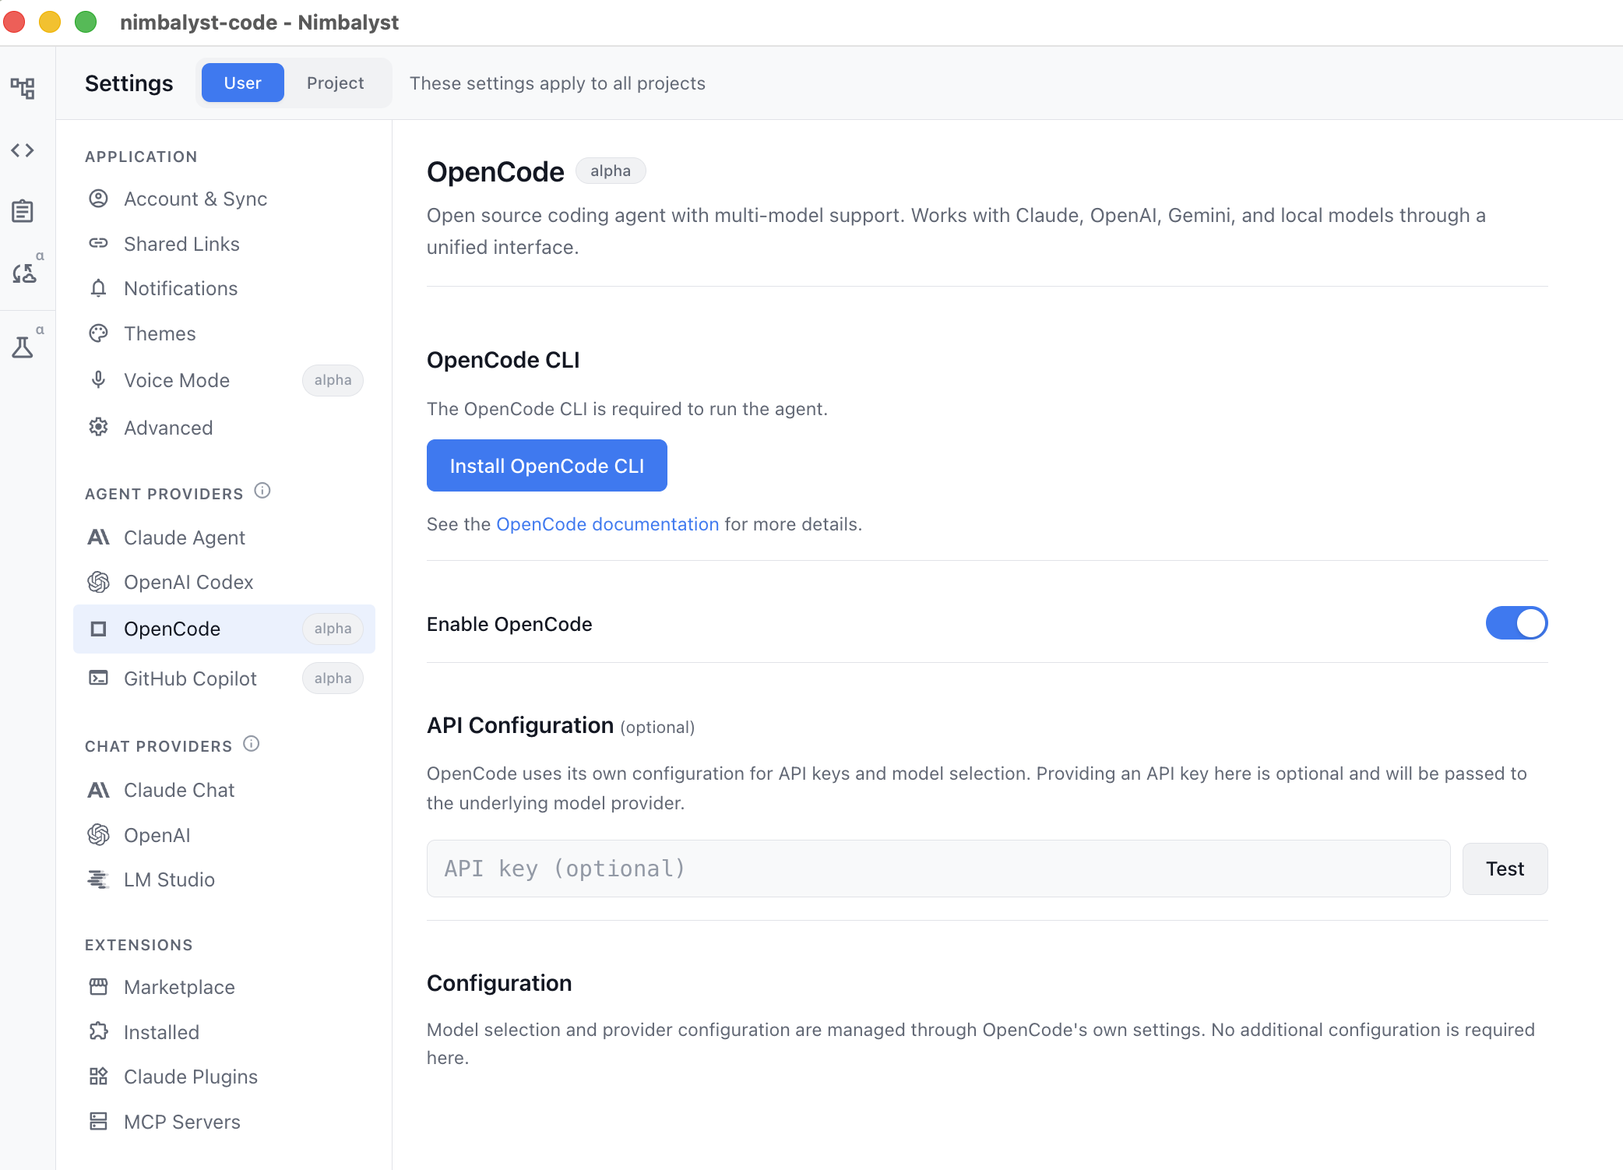The height and width of the screenshot is (1170, 1623).
Task: Open Claude Plugins page
Action: 224,1077
